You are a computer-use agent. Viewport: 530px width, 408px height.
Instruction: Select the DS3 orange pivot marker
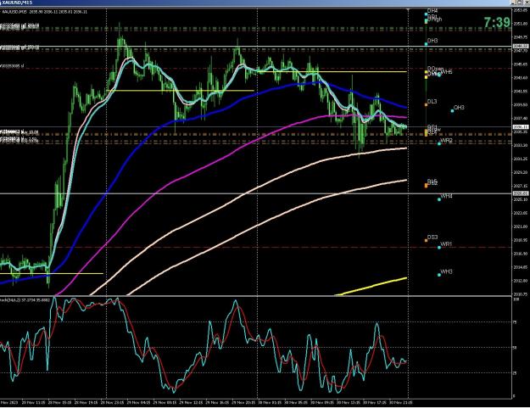(x=426, y=240)
